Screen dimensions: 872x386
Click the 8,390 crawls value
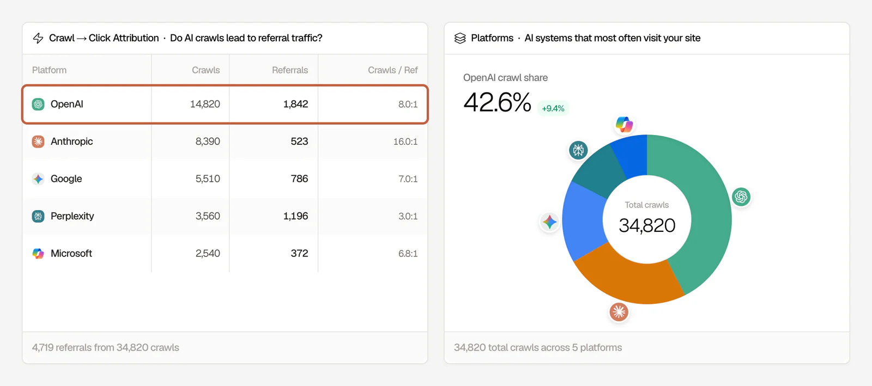[x=208, y=142]
